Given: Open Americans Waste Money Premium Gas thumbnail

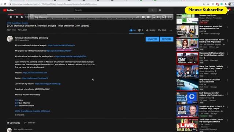Looking at the screenshot, I should coord(188,31).
